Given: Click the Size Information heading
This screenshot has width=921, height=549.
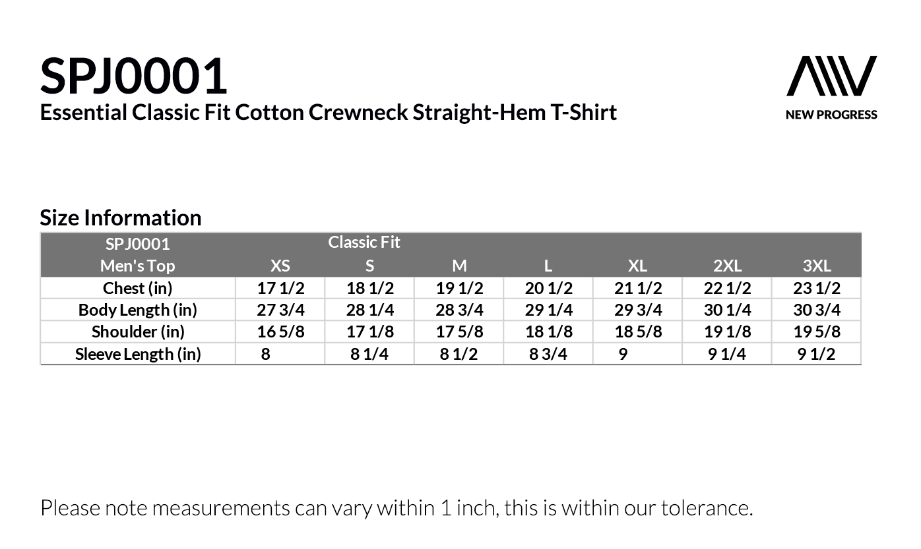Looking at the screenshot, I should 121,217.
